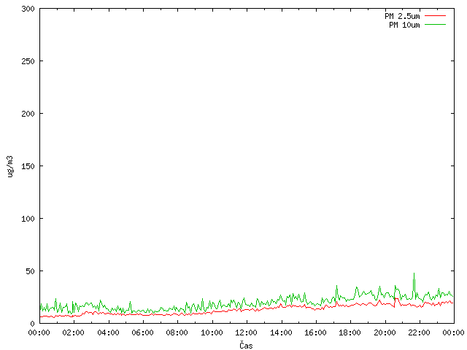Click the 200 y-axis value
This screenshot has width=467, height=350.
click(28, 114)
